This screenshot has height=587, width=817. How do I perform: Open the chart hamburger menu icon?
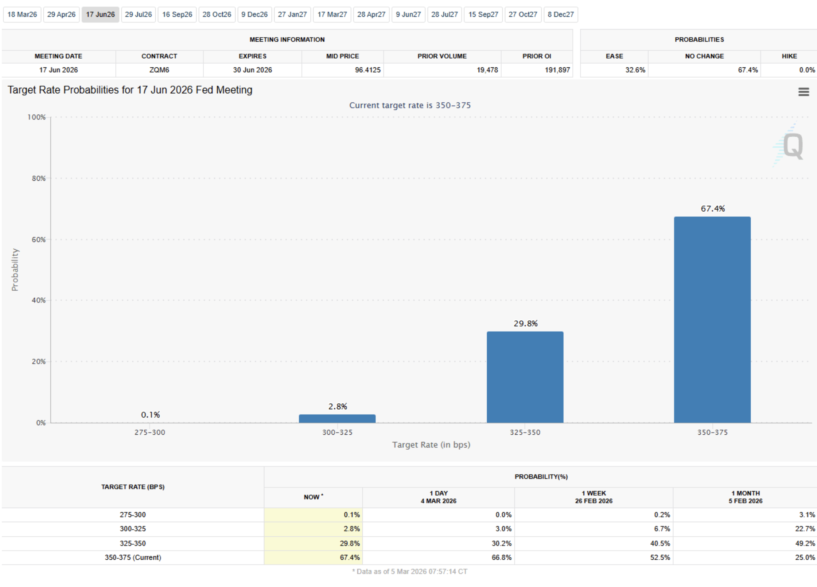(803, 91)
